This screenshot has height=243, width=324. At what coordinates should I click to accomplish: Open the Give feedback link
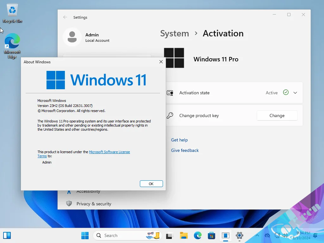[x=185, y=150]
